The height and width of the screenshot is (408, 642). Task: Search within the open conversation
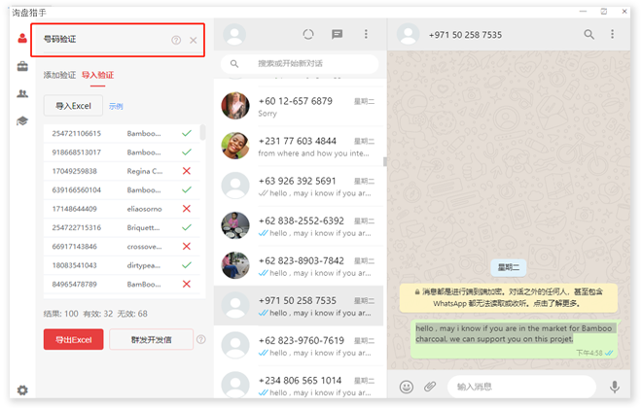(588, 34)
